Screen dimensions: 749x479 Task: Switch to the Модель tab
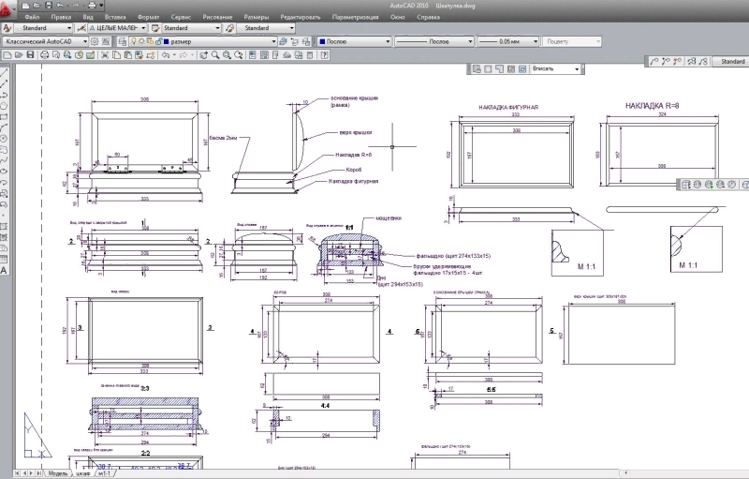[58, 473]
